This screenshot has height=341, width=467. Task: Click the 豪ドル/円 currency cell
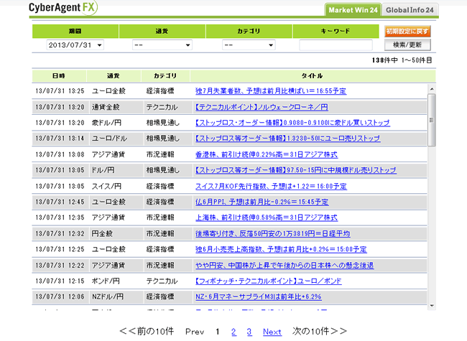(106, 123)
